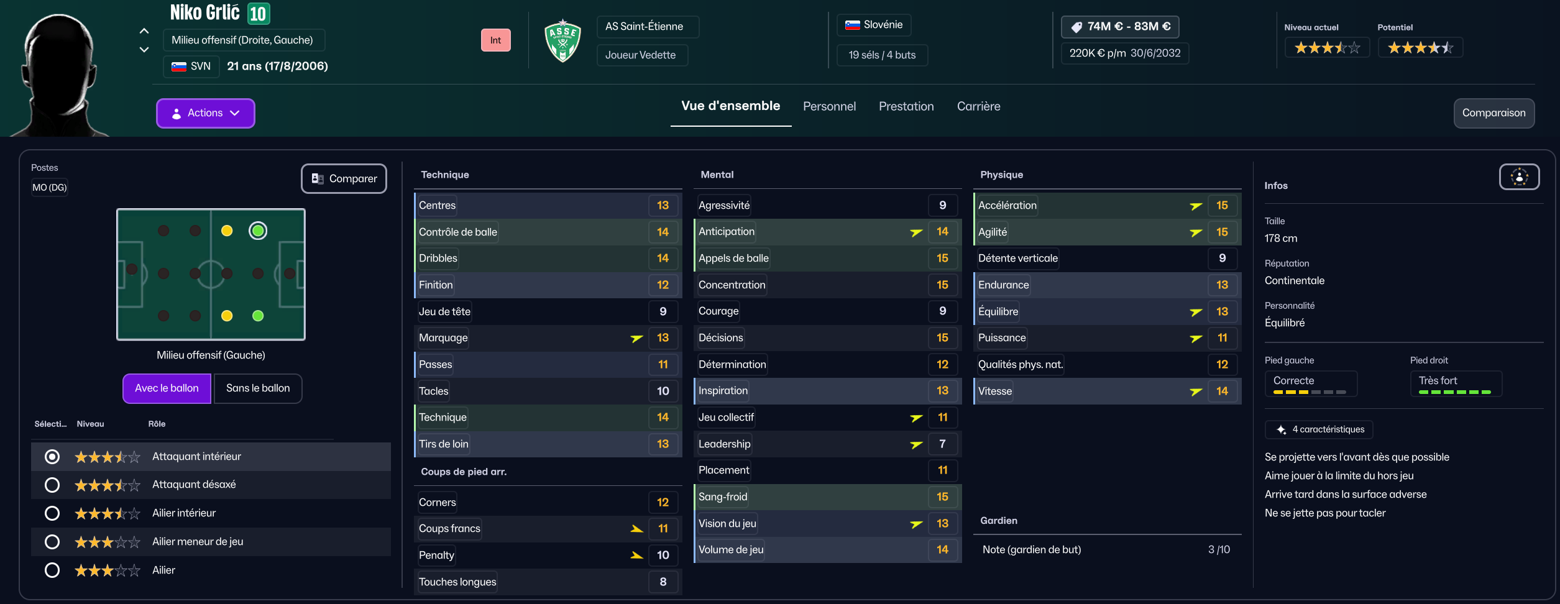This screenshot has width=1560, height=604.
Task: Click the Pied gauche strength bar
Action: (x=1310, y=392)
